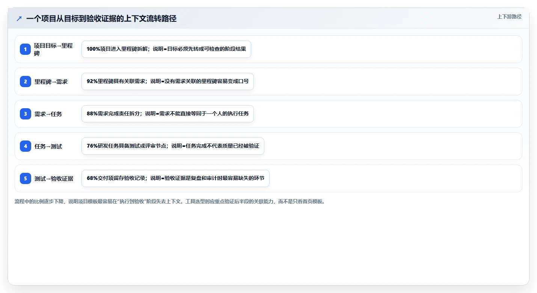The width and height of the screenshot is (537, 293).
Task: Click the 任务→测试 step label
Action: (x=48, y=146)
